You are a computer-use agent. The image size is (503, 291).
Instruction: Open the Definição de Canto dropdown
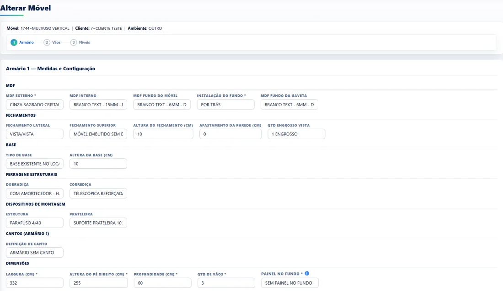click(35, 253)
